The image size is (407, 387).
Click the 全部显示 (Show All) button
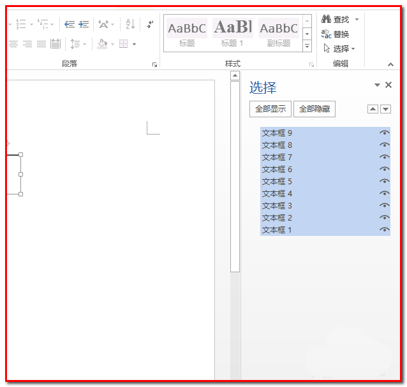pyautogui.click(x=270, y=109)
